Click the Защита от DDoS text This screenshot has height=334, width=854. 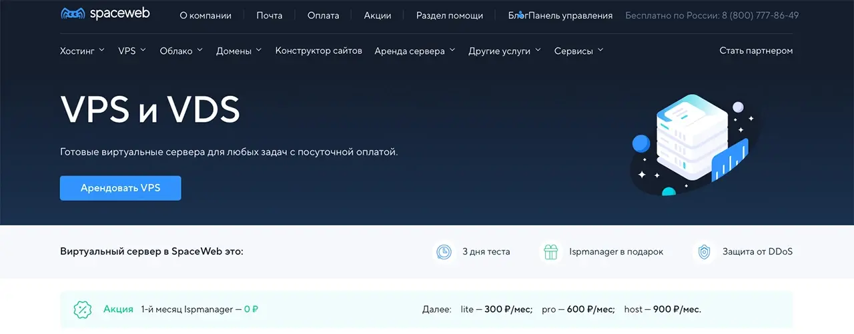[x=758, y=252]
